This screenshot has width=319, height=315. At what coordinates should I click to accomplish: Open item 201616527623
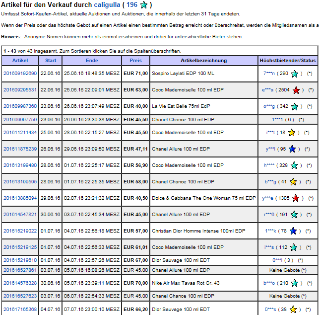click(20, 296)
